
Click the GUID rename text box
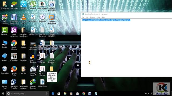pyautogui.click(x=52, y=77)
